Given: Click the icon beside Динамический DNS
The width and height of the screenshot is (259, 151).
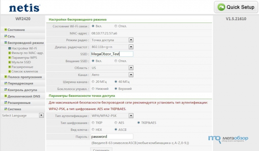Looking at the screenshot, I should click(x=6, y=96).
